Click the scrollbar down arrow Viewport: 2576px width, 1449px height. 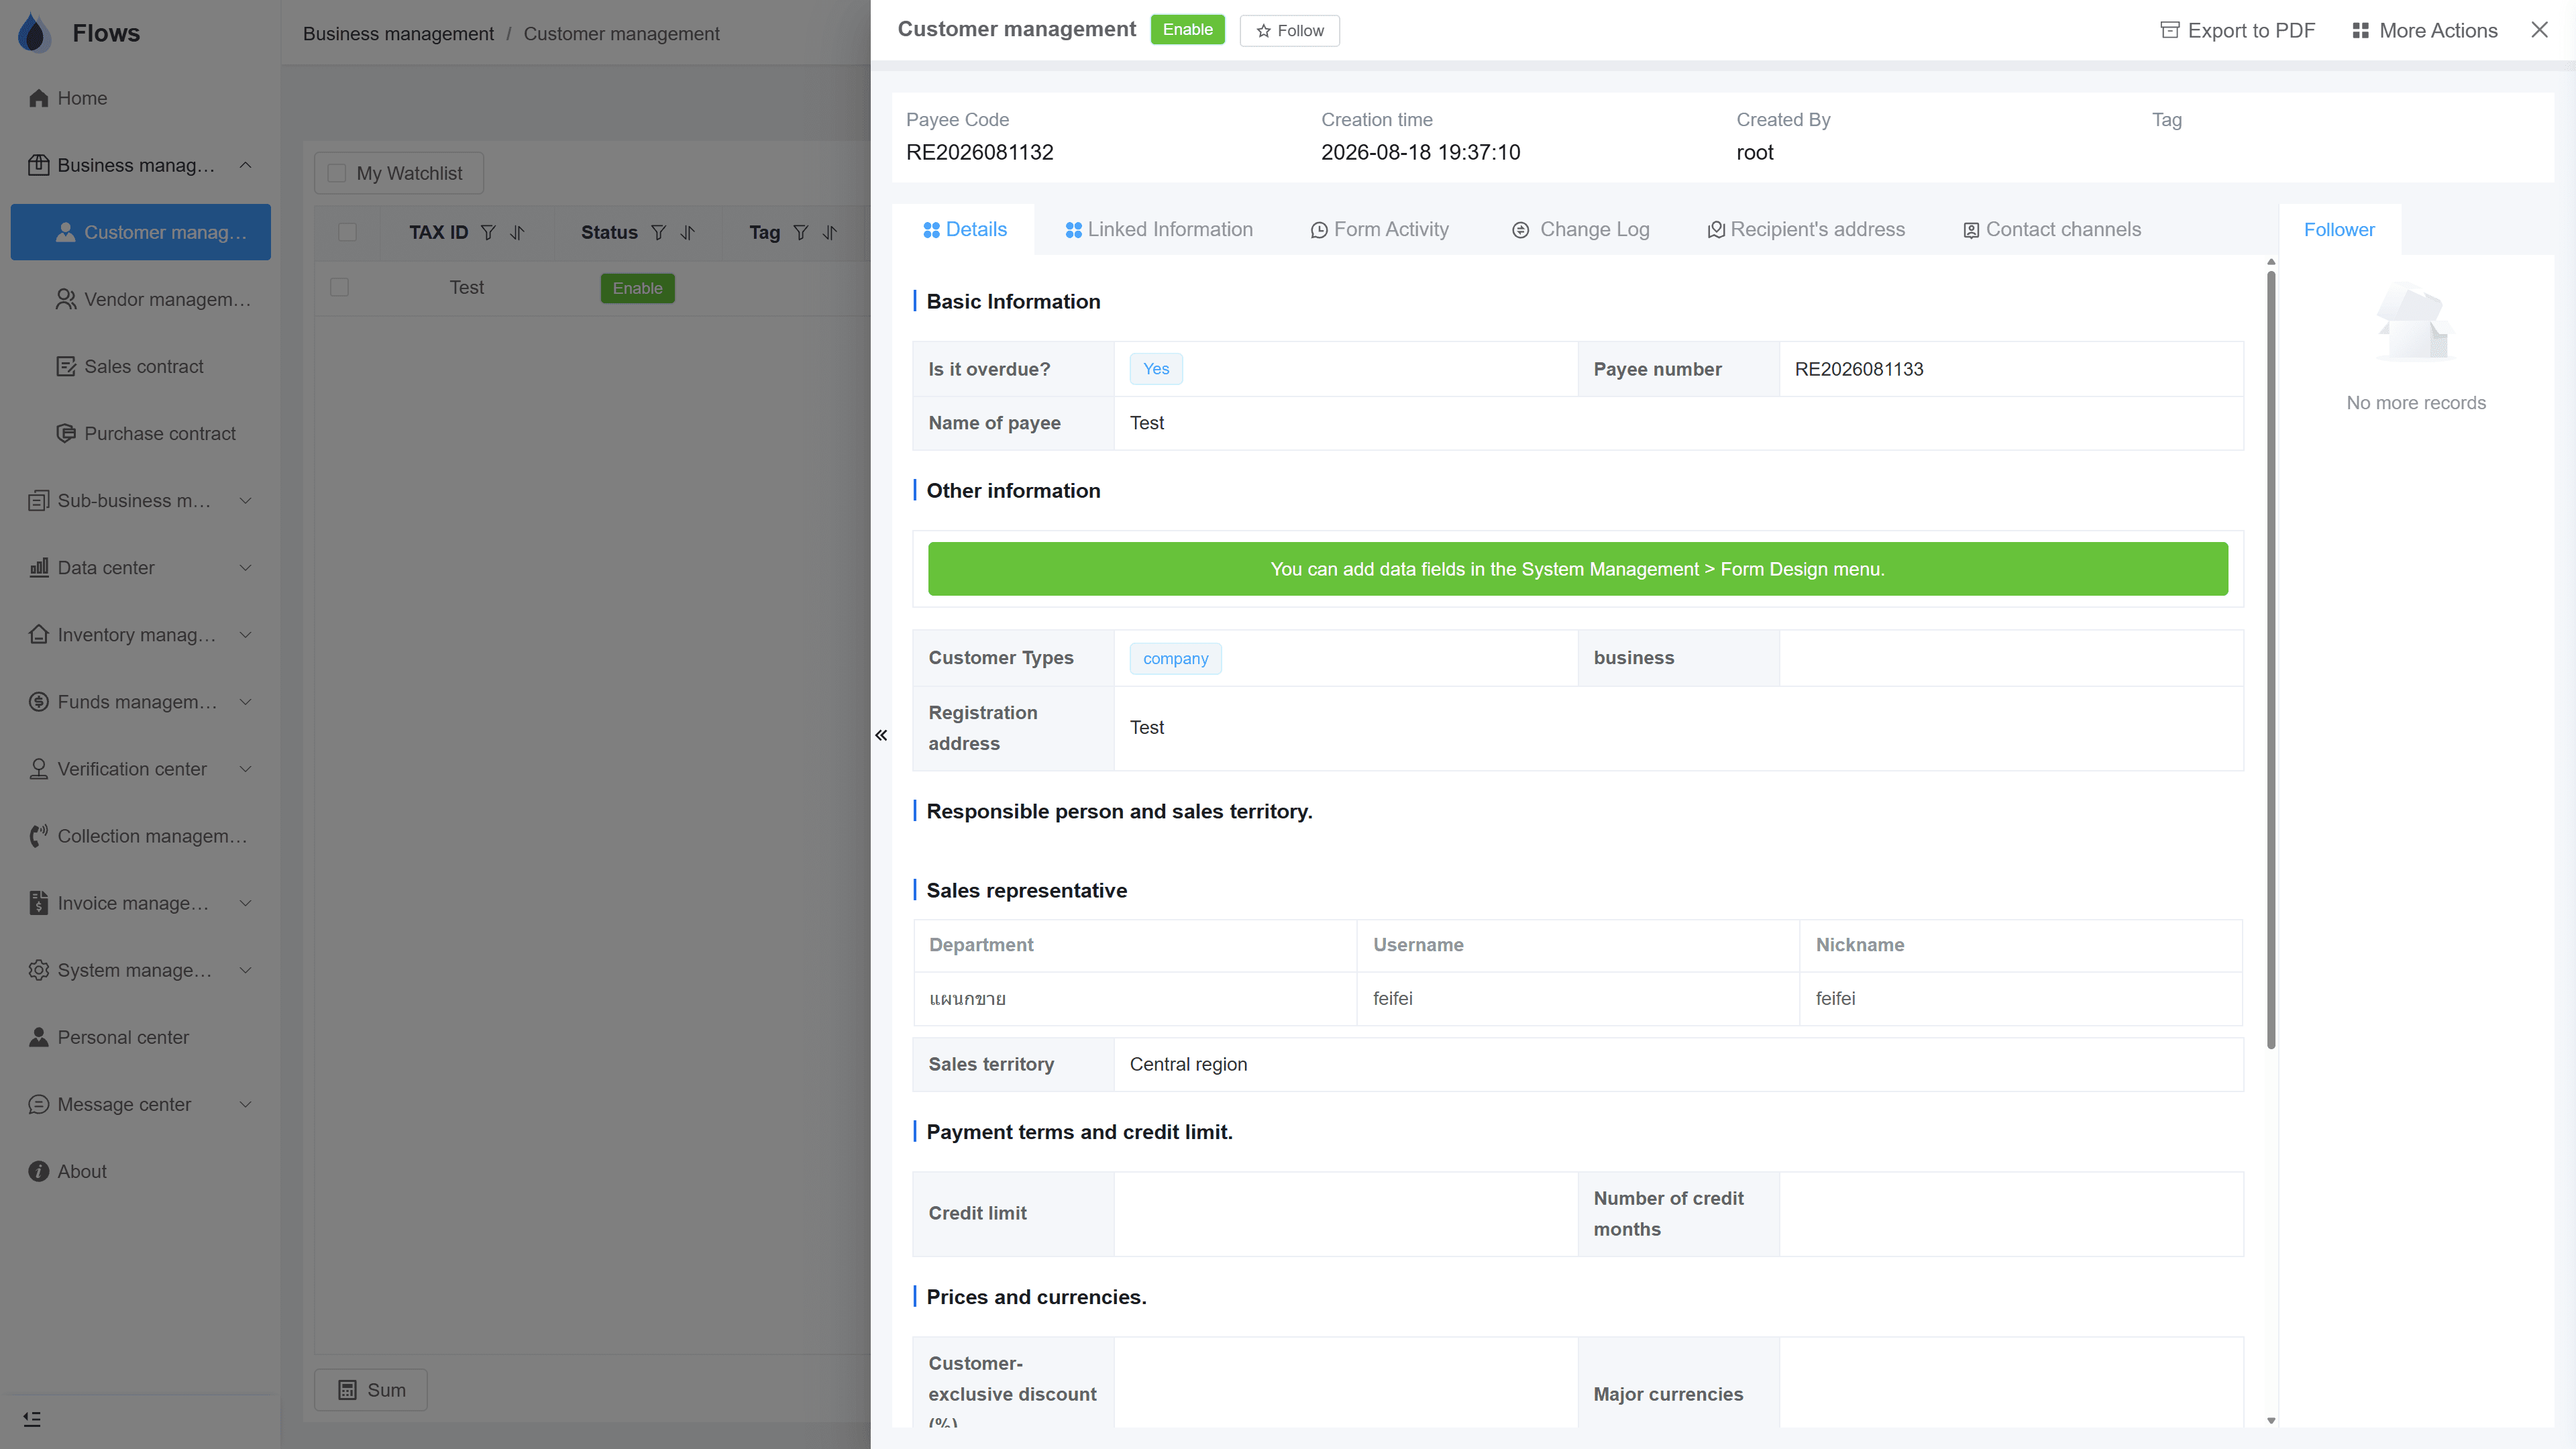(2270, 1420)
